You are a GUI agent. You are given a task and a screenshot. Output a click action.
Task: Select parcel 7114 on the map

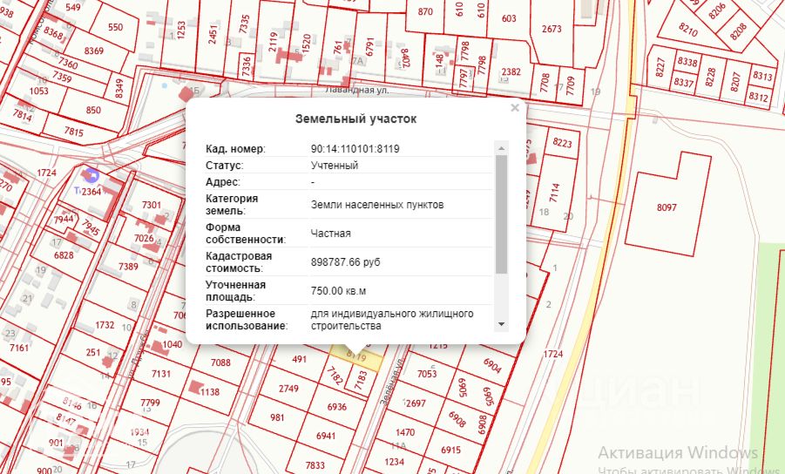coord(554,193)
